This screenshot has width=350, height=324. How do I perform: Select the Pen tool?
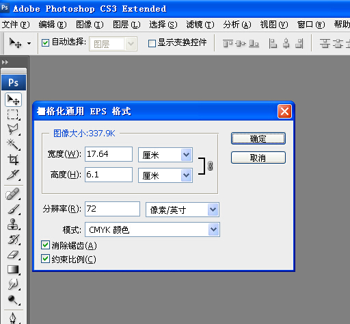tap(13, 318)
